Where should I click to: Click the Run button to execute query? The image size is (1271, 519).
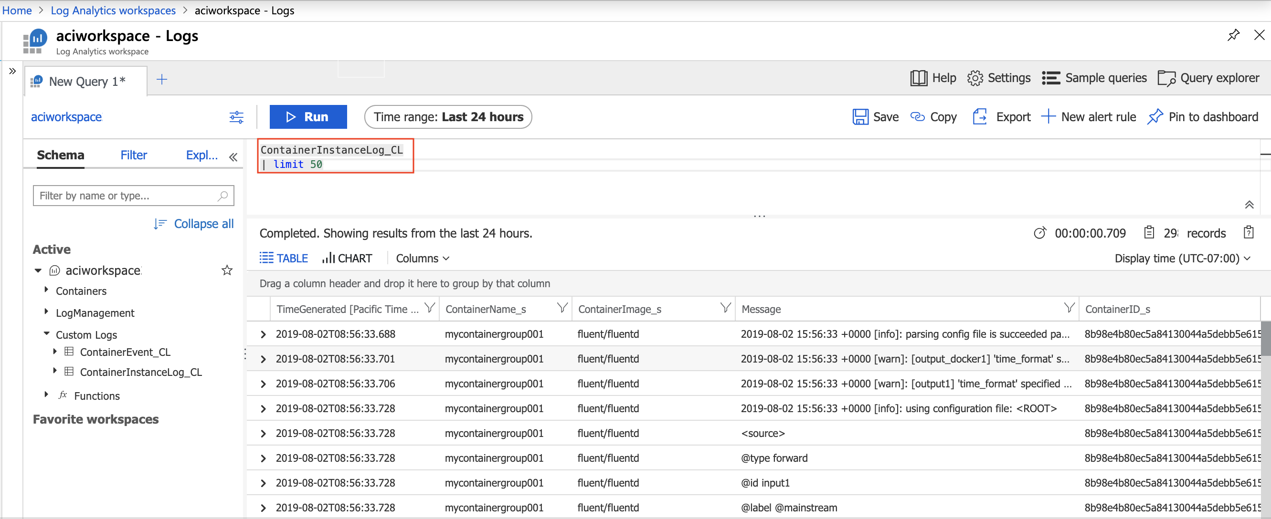309,116
